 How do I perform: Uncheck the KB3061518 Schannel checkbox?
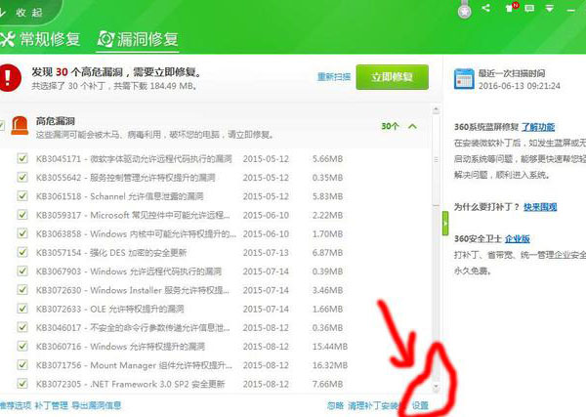coord(22,195)
